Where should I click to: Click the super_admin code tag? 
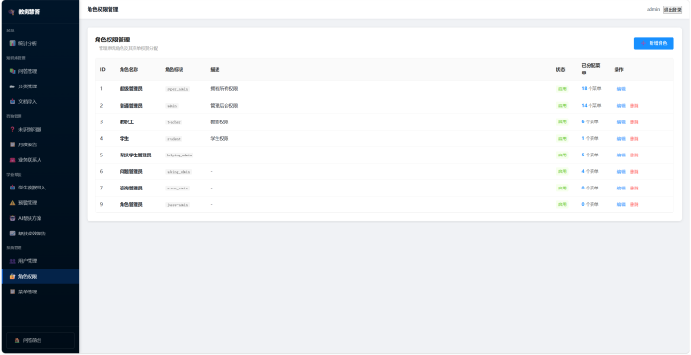point(177,89)
